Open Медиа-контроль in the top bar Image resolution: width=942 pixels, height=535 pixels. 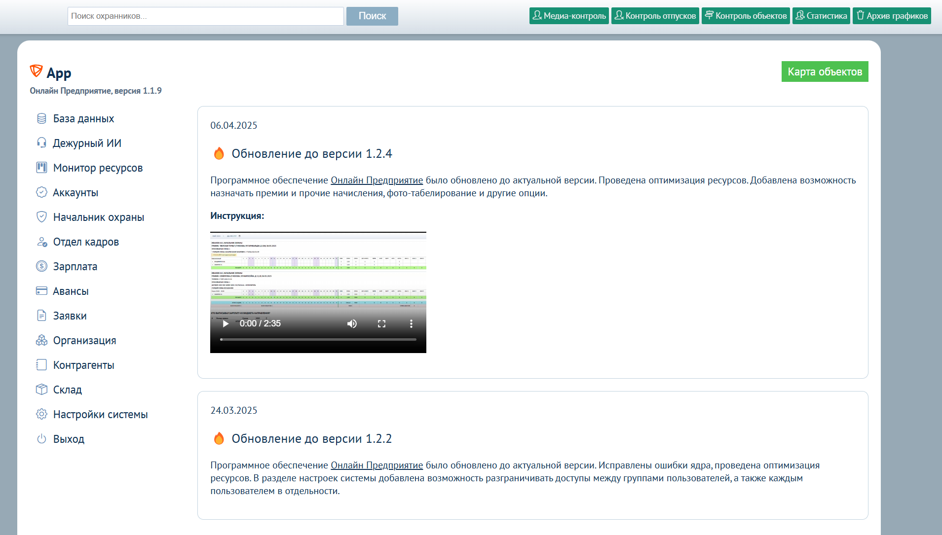click(x=569, y=16)
